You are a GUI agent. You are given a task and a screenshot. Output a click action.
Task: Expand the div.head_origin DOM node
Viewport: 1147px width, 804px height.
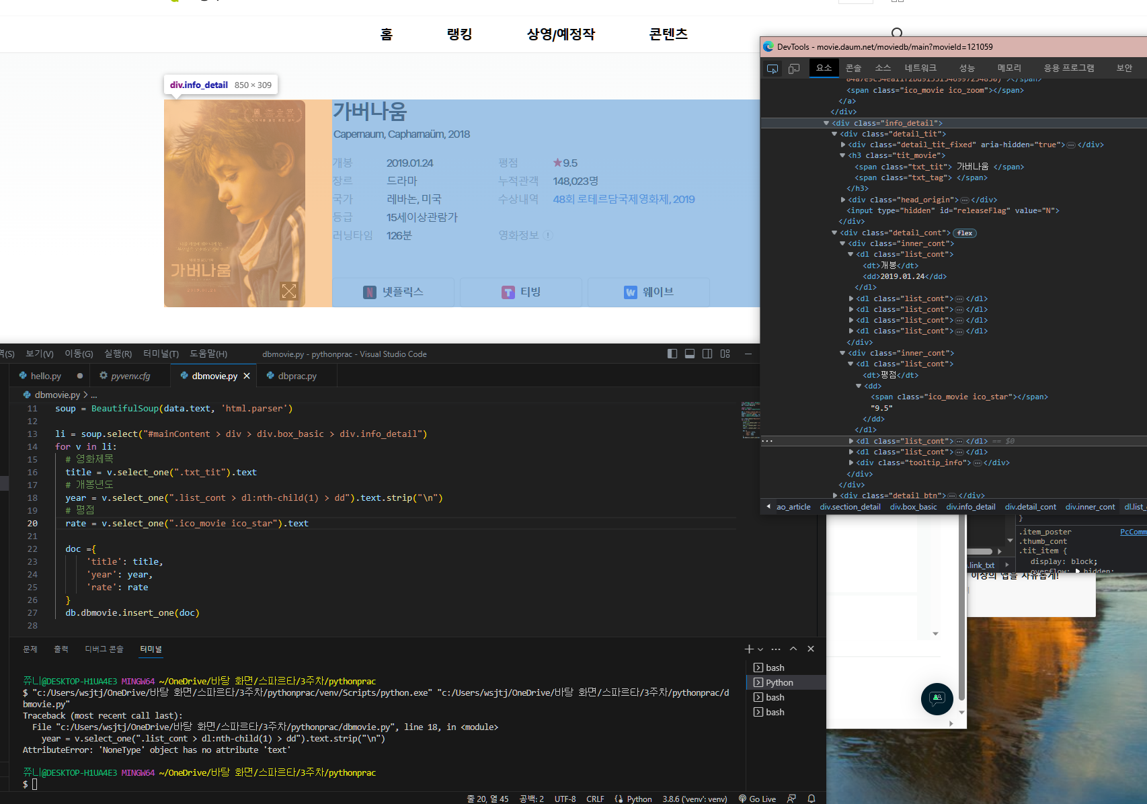pos(843,200)
